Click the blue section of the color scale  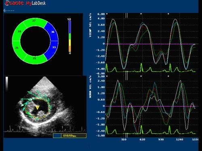(70, 27)
